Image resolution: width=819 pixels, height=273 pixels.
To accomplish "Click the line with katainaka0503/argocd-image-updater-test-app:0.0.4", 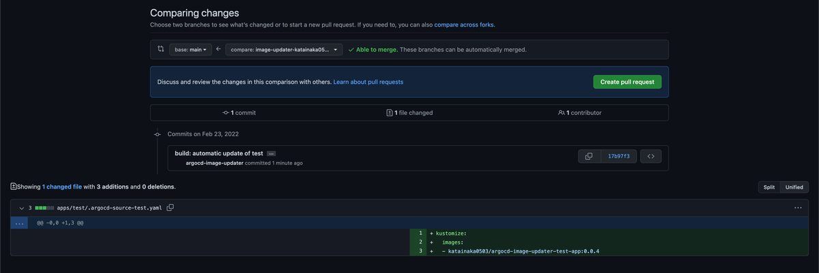I will pos(618,251).
